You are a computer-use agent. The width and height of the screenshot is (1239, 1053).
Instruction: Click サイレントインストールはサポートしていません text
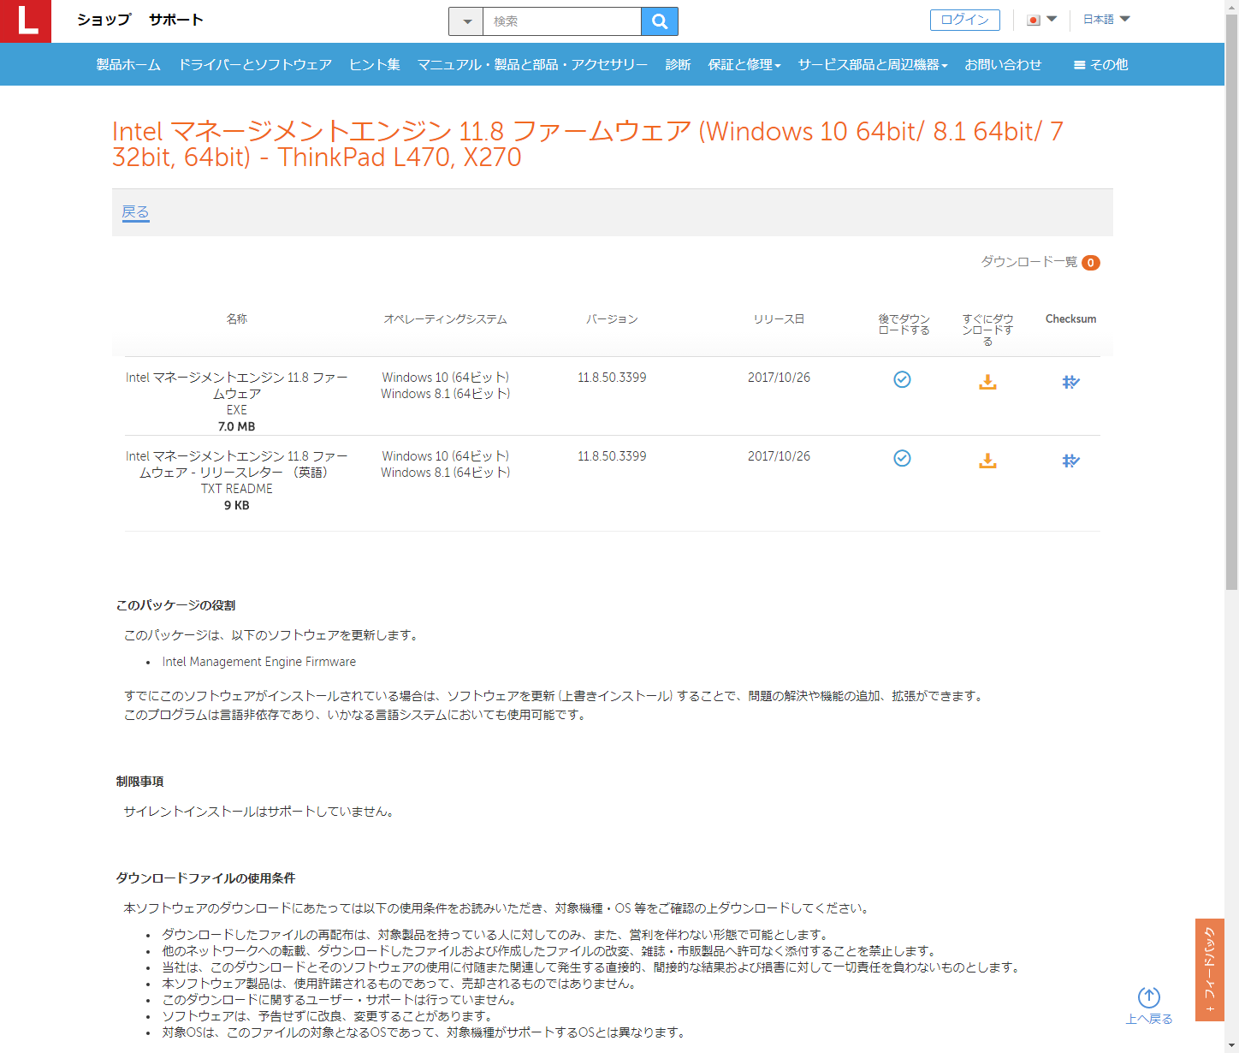tap(258, 812)
